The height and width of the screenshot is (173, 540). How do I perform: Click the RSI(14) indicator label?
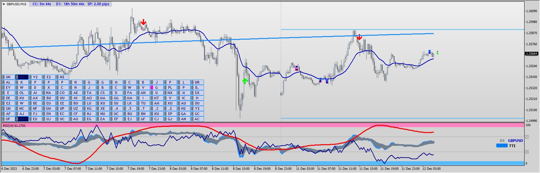click(14, 125)
